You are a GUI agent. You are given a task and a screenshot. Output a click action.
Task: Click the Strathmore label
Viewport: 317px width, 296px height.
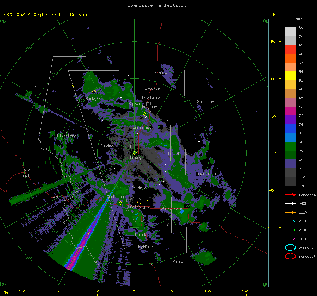[171, 208]
